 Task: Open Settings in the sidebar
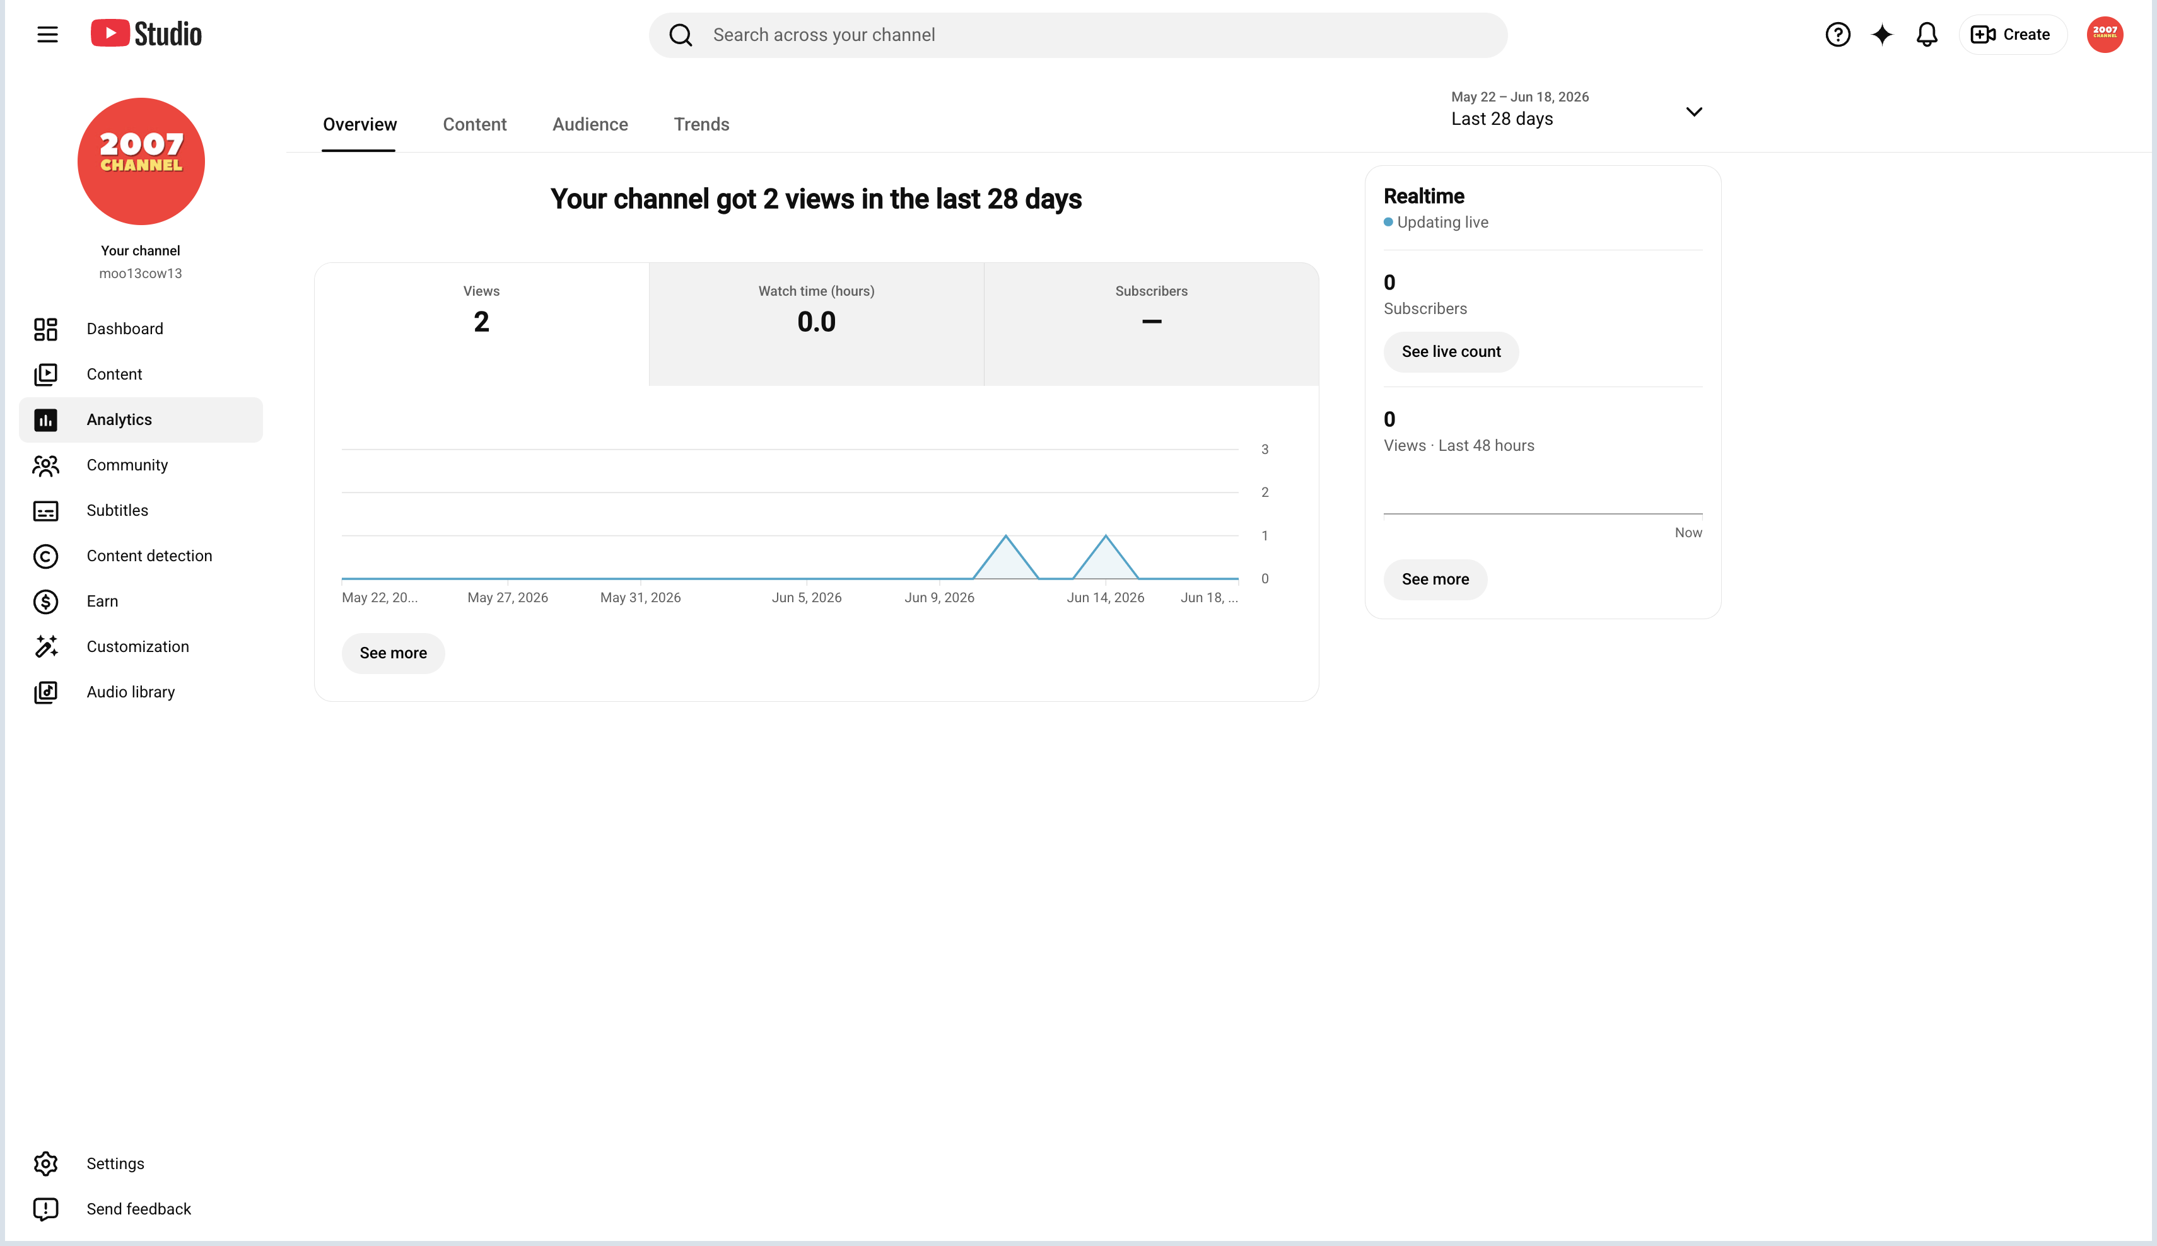(x=141, y=1163)
